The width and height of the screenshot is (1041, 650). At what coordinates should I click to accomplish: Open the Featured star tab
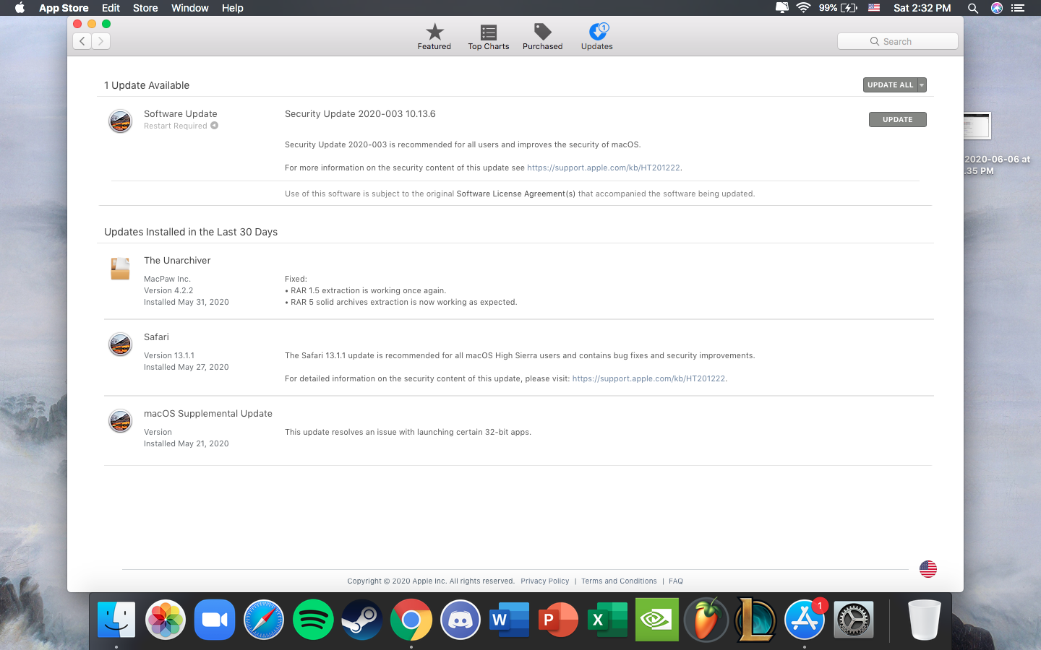click(x=434, y=37)
